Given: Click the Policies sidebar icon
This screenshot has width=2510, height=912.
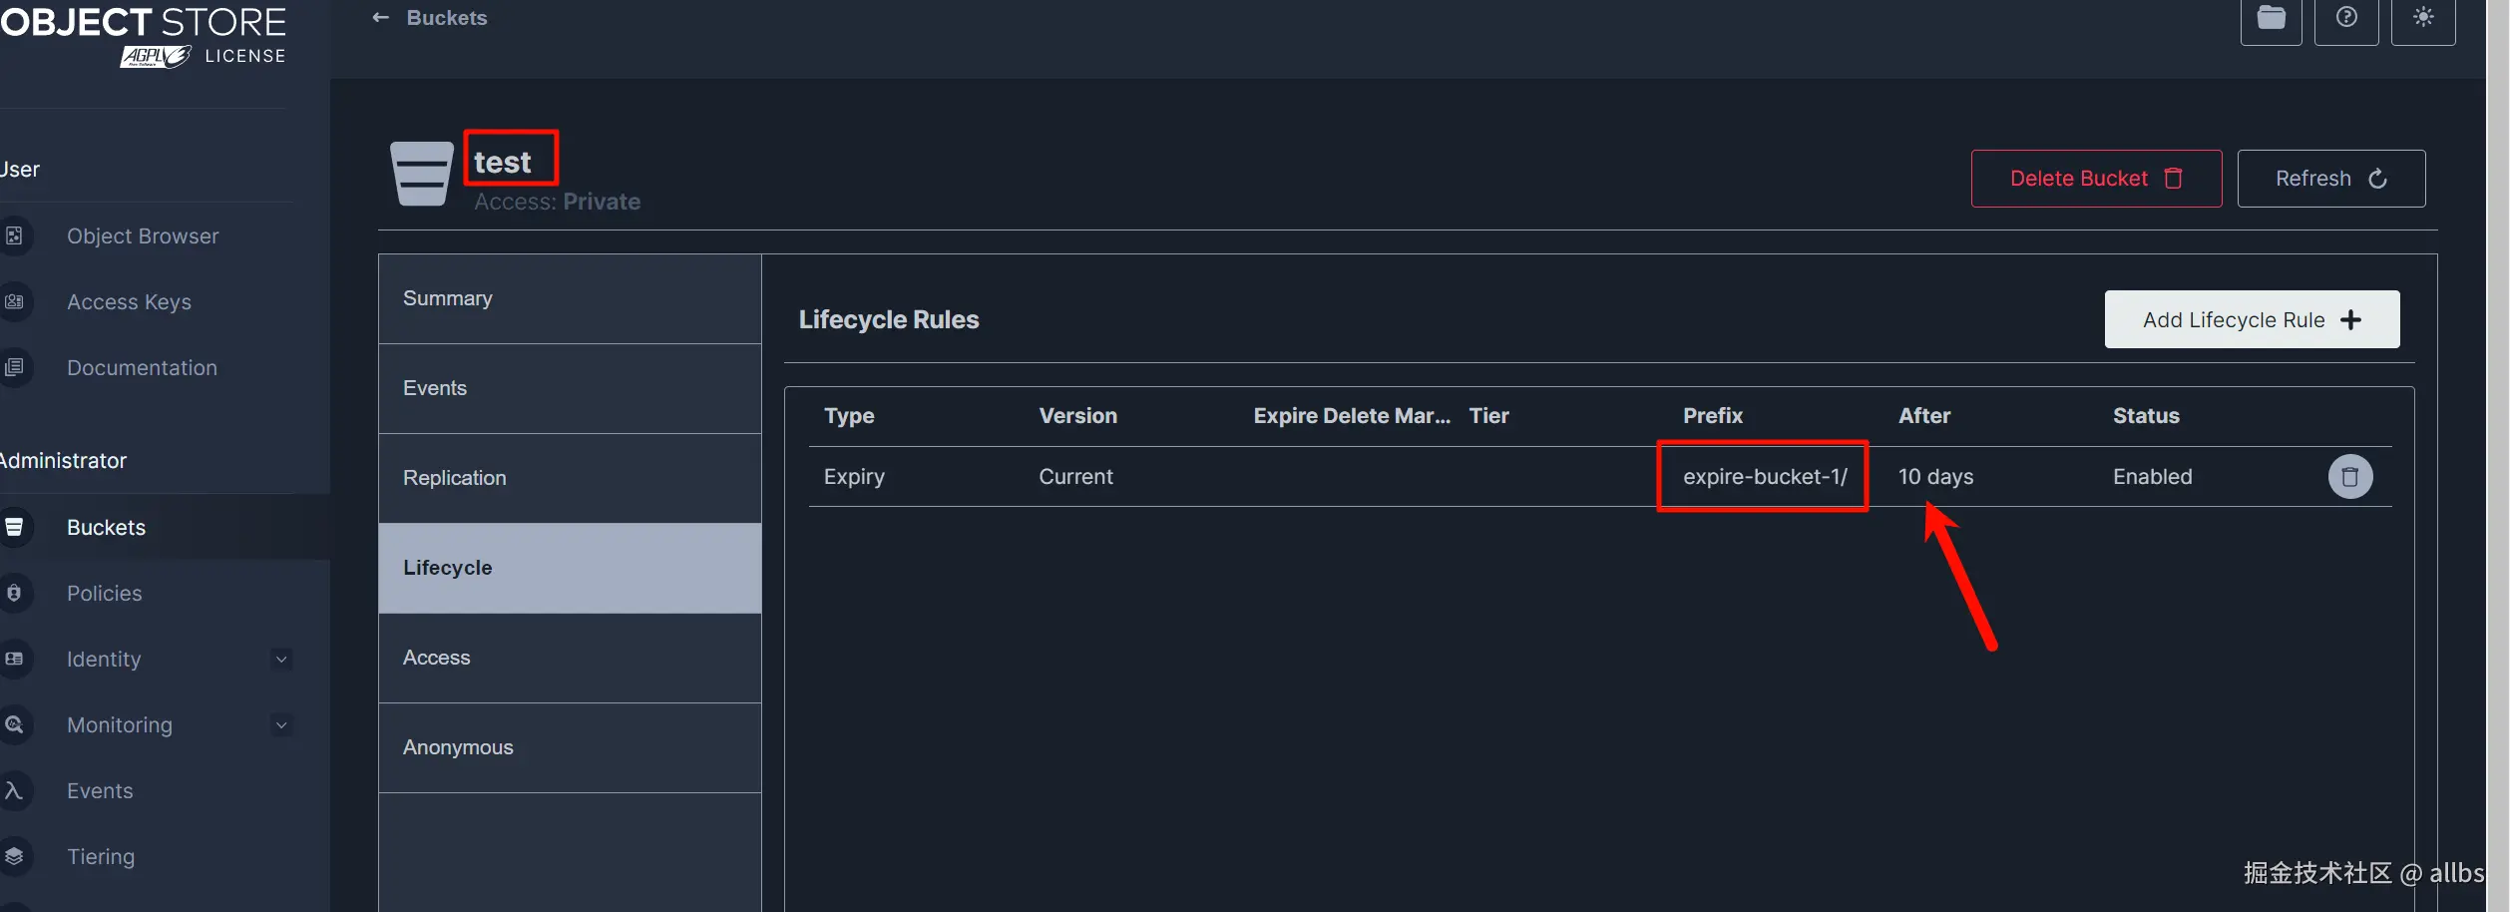Looking at the screenshot, I should click(x=14, y=594).
